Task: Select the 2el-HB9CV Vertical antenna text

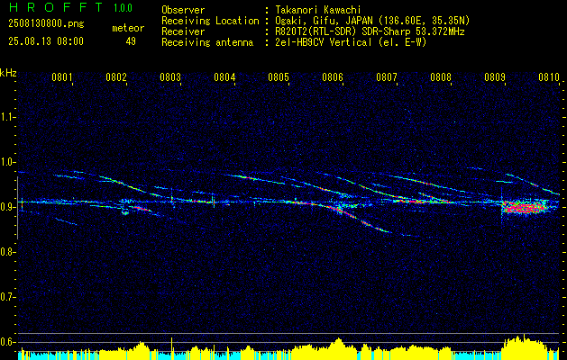Action: tap(351, 42)
